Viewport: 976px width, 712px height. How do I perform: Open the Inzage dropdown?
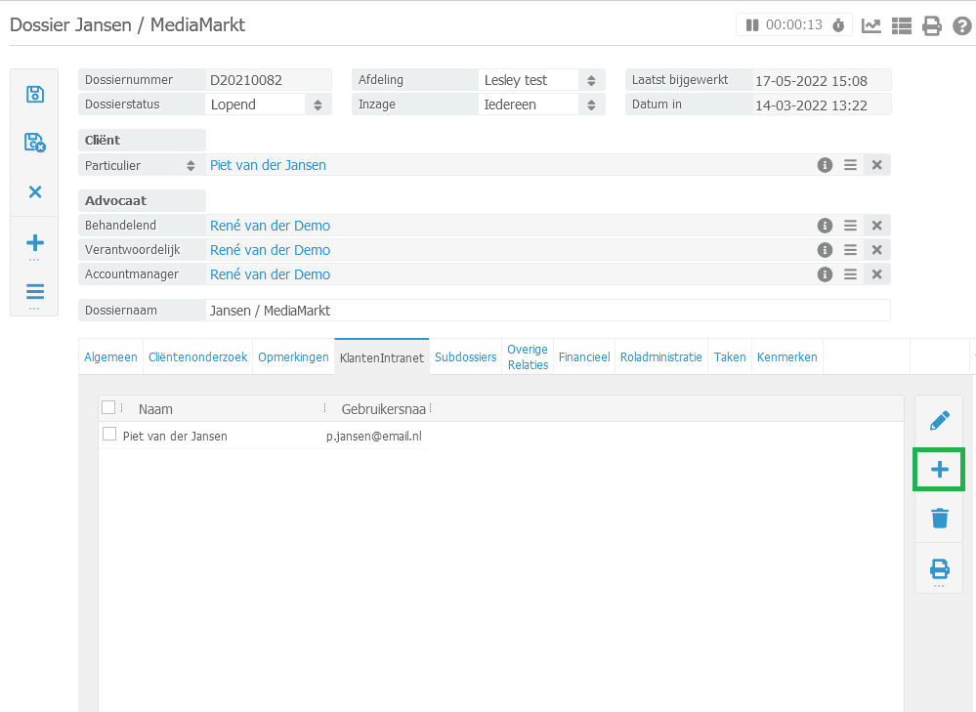tap(591, 105)
